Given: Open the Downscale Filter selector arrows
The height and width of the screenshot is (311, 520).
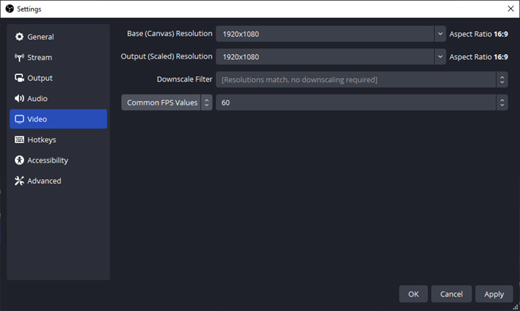Looking at the screenshot, I should 502,79.
